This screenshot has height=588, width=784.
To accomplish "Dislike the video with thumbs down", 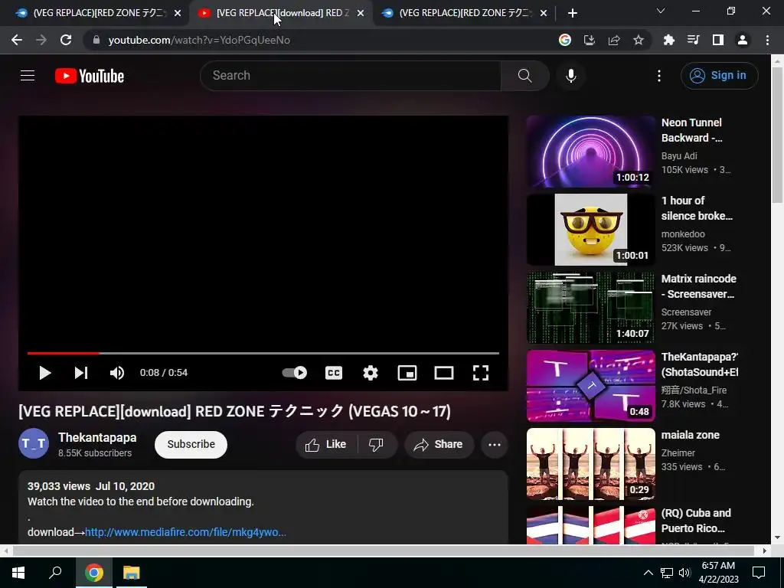I will [376, 445].
